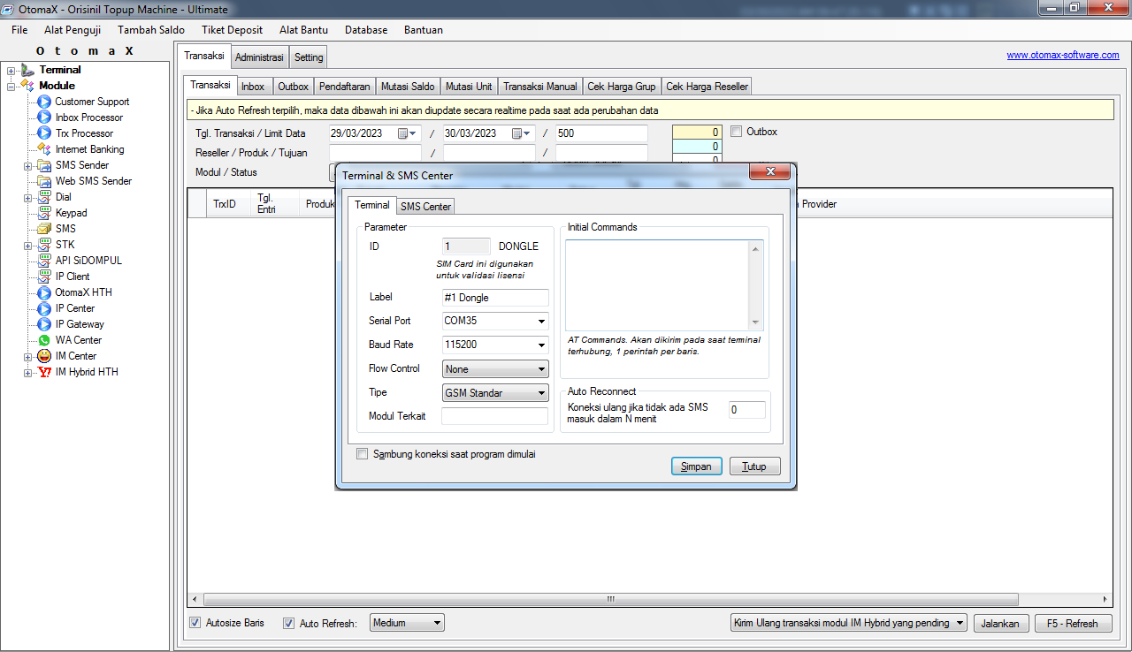Toggle the Autosize Baris checkbox

195,623
